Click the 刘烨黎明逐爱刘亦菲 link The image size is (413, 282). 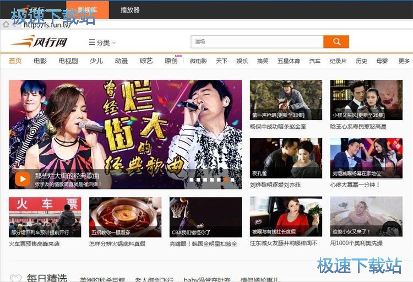click(x=275, y=185)
